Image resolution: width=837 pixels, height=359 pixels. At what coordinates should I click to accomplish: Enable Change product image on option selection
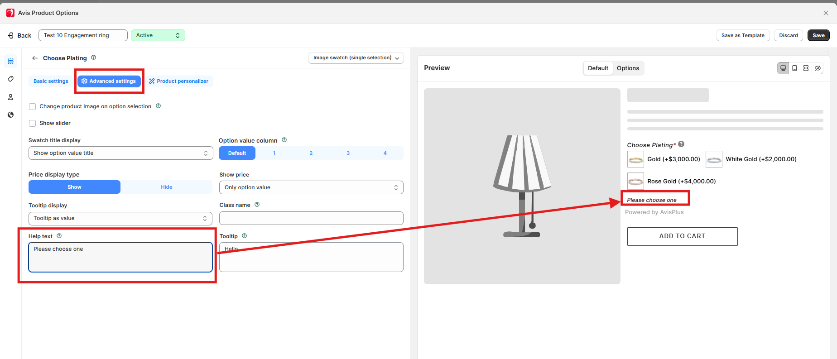click(33, 107)
